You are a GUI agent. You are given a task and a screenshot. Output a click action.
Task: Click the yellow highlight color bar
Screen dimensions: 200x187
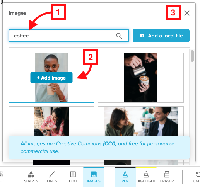(146, 167)
